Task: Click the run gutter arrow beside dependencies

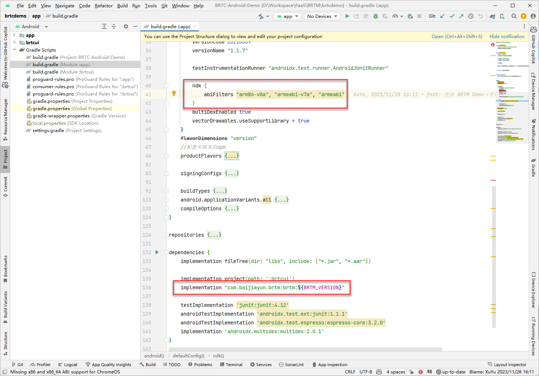Action: pos(157,252)
